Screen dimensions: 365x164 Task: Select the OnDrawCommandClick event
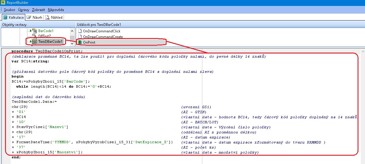coord(101,31)
